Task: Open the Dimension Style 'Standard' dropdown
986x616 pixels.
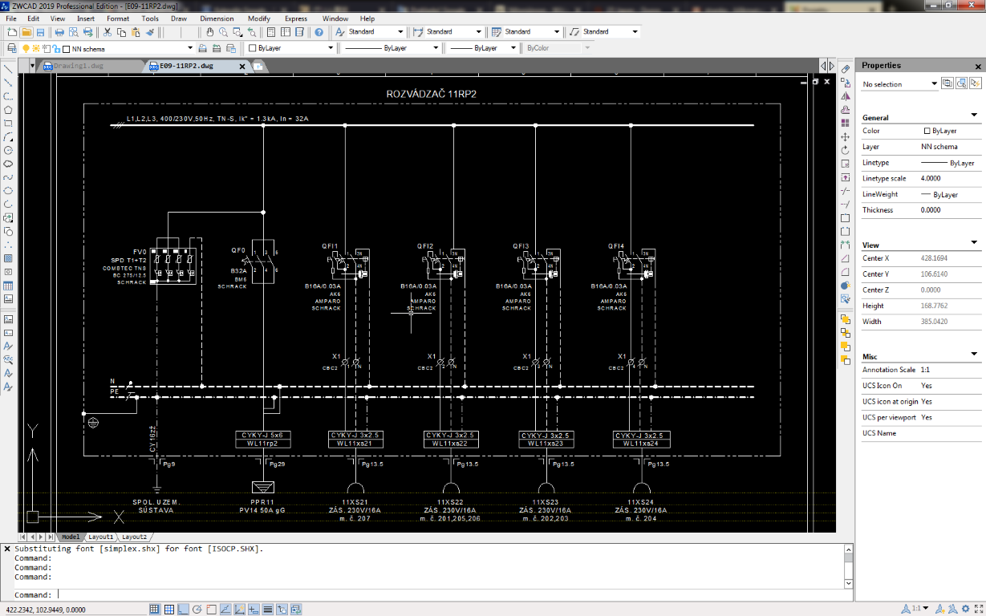Action: 478,32
